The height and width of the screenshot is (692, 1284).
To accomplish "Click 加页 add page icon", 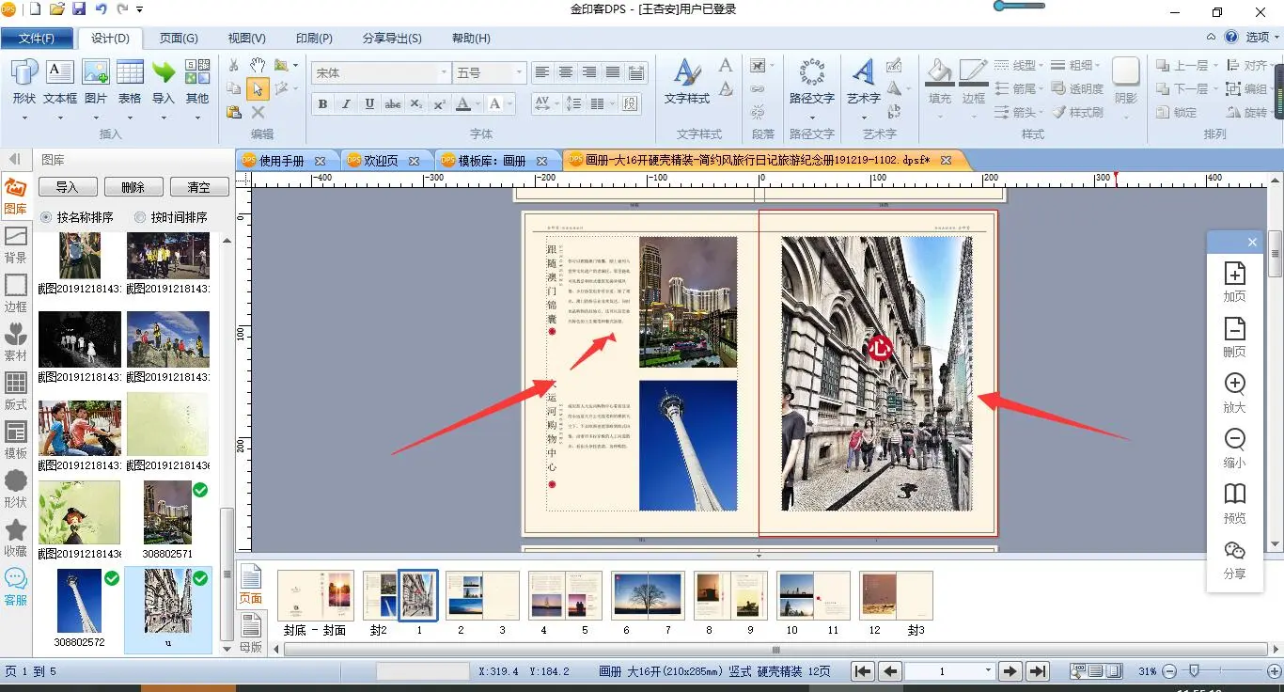I will tap(1234, 275).
